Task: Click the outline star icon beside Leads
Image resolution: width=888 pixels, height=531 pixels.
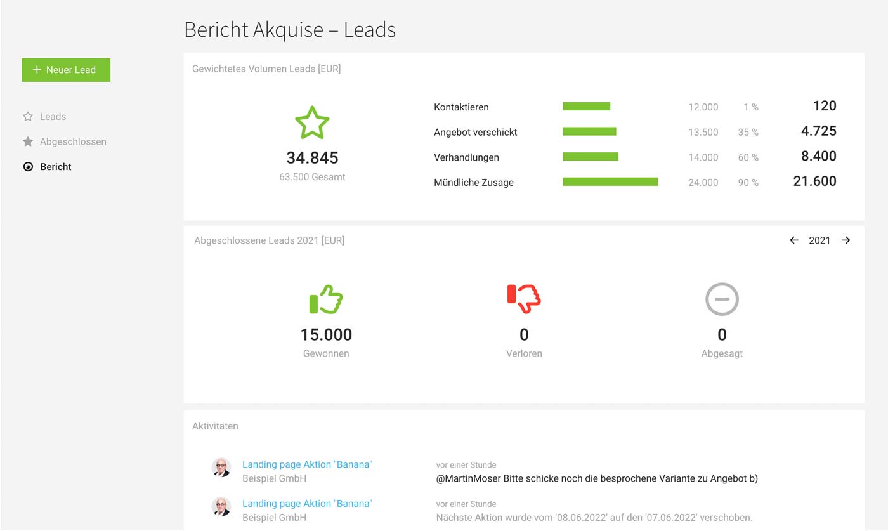Action: coord(28,117)
